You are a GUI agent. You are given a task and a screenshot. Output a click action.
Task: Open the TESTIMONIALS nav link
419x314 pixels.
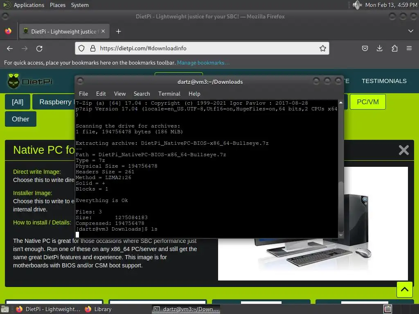tap(384, 81)
